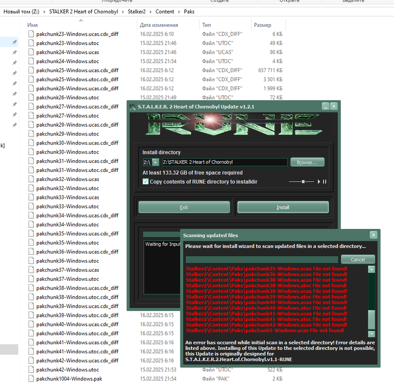Click file icon of pakchunk41-Windows.ucas.cdx_diff
The width and height of the screenshot is (394, 384).
[31, 342]
